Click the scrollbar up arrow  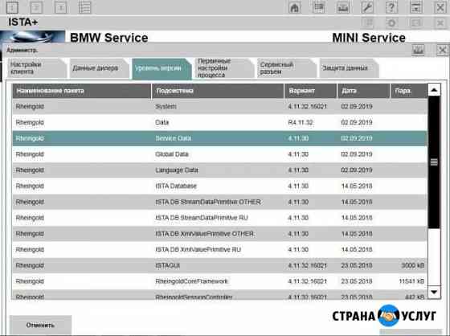434,90
